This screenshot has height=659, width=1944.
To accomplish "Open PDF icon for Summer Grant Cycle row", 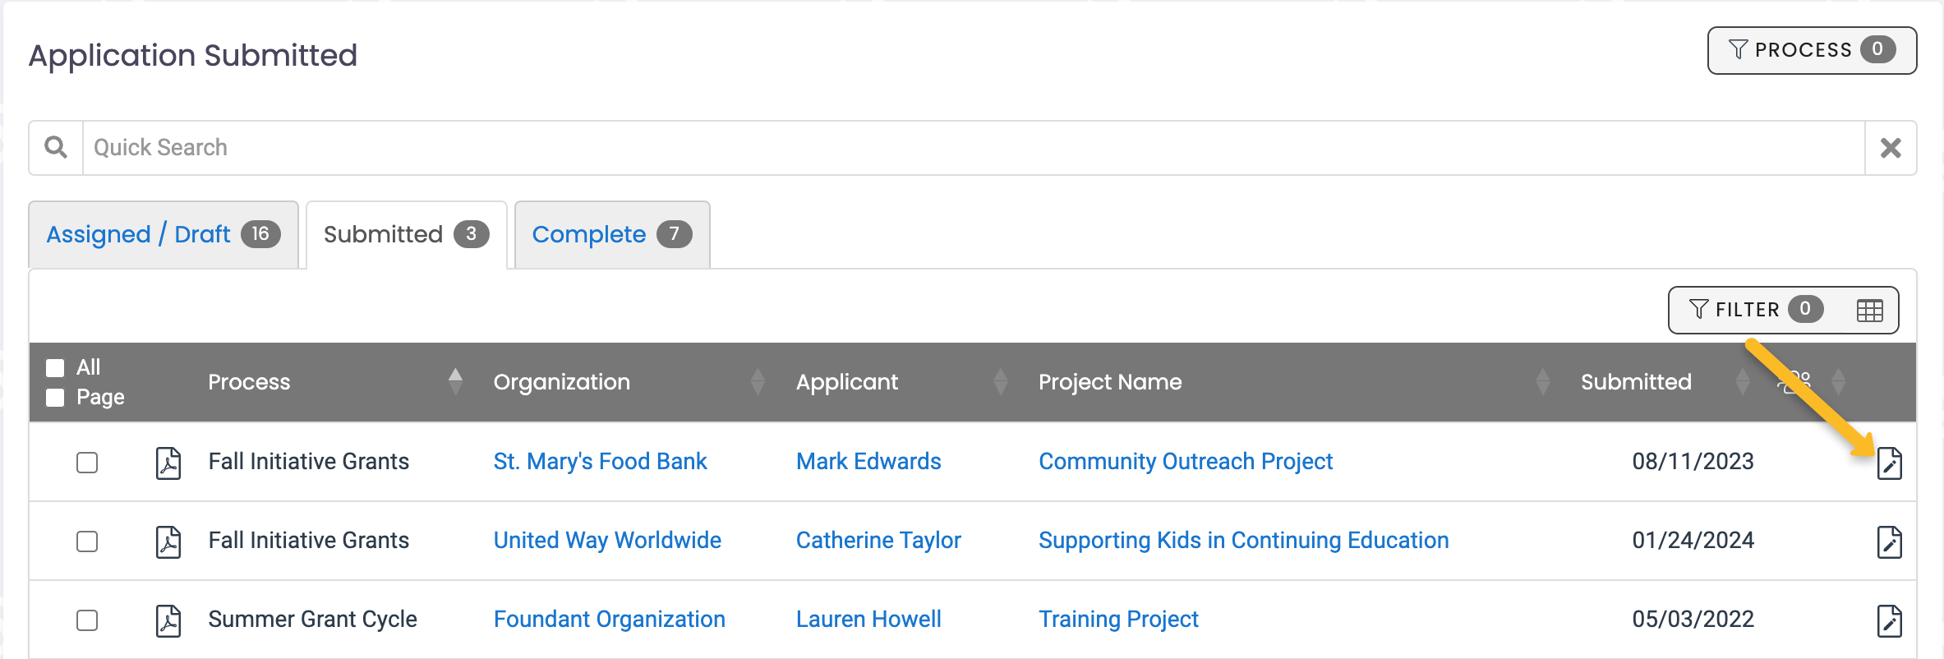I will (168, 620).
